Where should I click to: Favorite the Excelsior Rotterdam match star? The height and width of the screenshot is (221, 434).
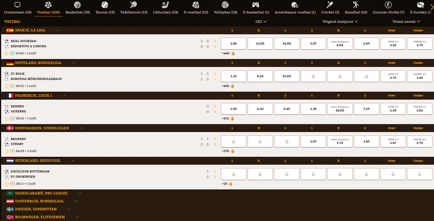[x=7, y=183]
